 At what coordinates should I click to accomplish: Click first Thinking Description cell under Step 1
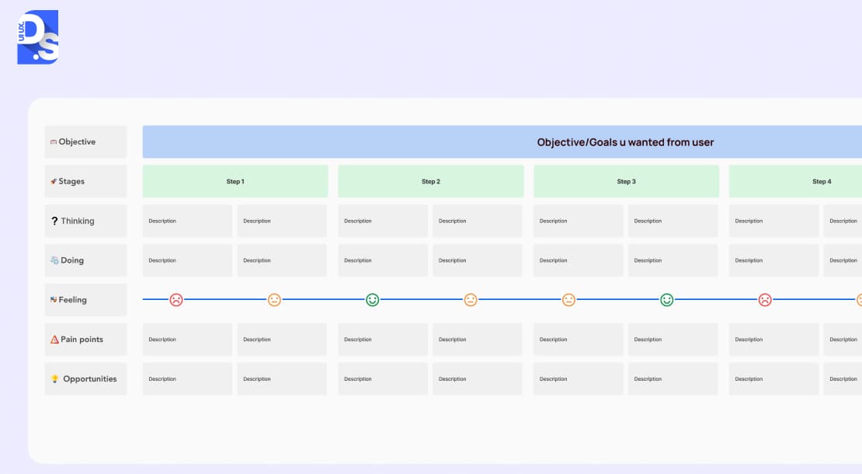[x=187, y=221]
